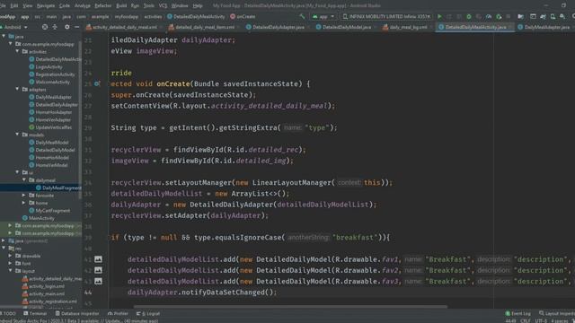Expand the favourite package

tap(24, 196)
